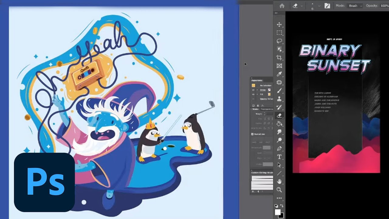Viewport: 389px width, 219px height.
Task: Open the Edit Toolbar three-dots menu
Action: tap(279, 198)
